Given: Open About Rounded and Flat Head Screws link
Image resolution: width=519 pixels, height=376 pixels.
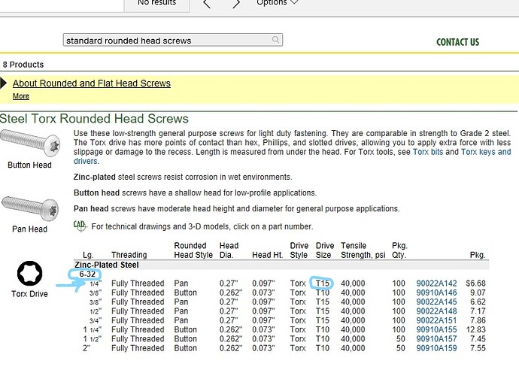Looking at the screenshot, I should (92, 83).
